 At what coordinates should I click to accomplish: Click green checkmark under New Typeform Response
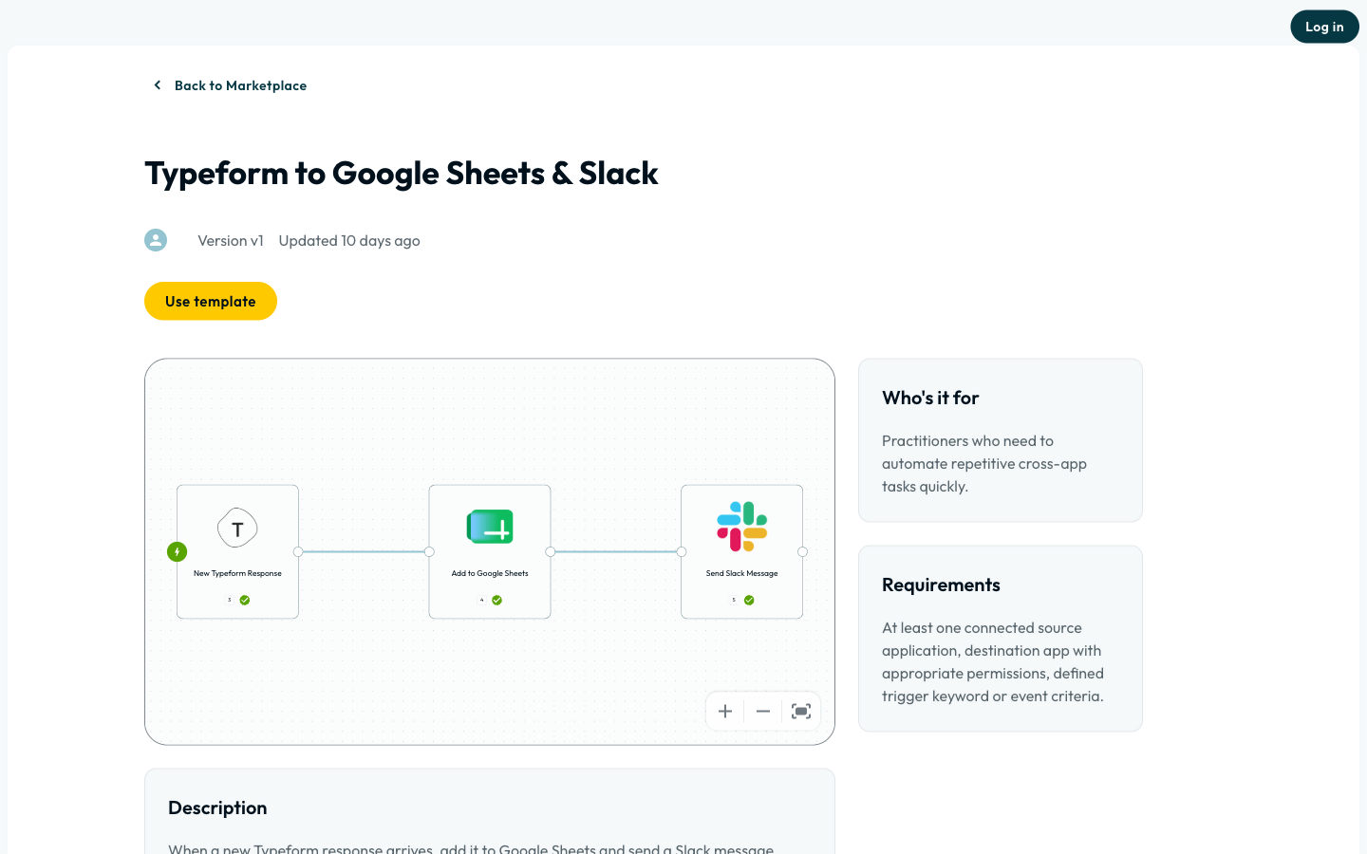click(245, 600)
